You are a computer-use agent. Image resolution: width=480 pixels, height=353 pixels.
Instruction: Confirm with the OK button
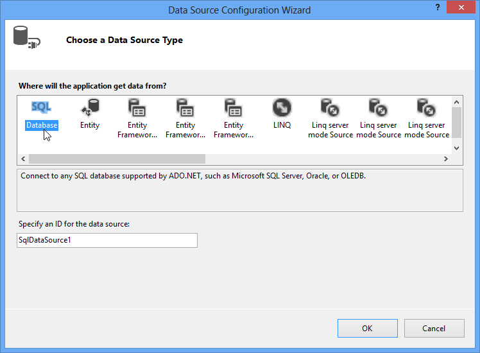(367, 328)
